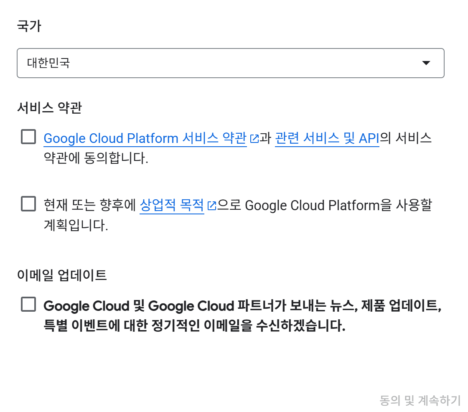468x412 pixels.
Task: Click the text 약관에 동의합니다.
Action: 96,158
